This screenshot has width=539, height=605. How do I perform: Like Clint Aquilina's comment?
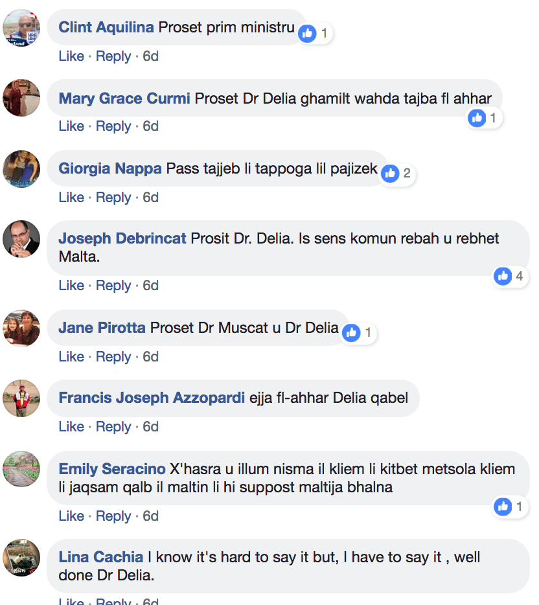[71, 56]
